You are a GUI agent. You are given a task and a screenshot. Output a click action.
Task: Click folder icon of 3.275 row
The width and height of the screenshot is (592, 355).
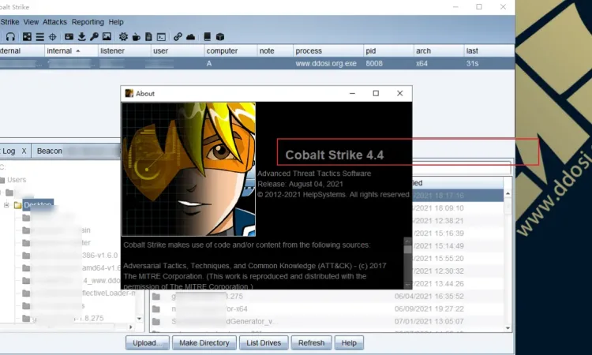156,297
